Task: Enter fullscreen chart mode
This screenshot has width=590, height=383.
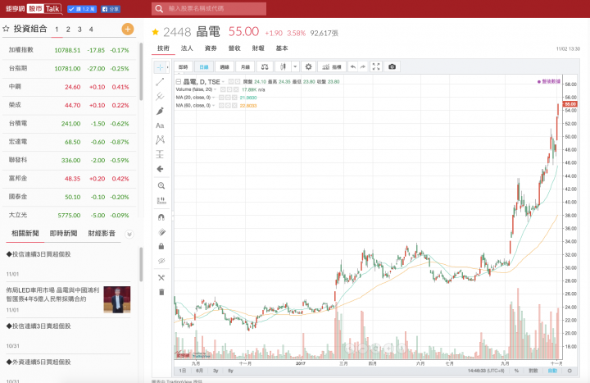Action: tap(376, 66)
